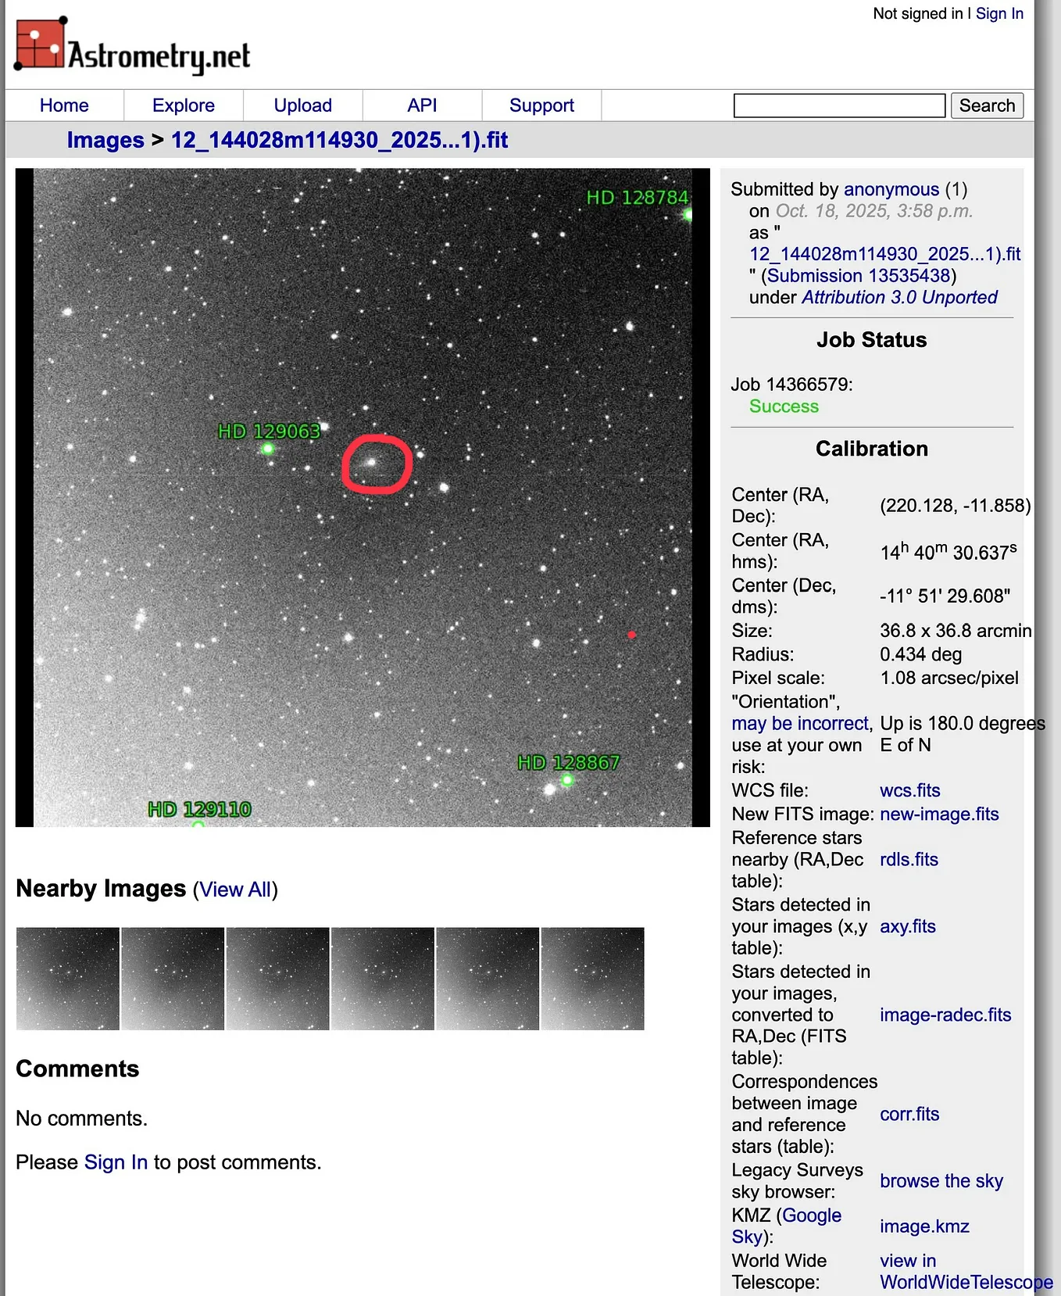
Task: Download rdls.fits reference stars table
Action: point(909,859)
